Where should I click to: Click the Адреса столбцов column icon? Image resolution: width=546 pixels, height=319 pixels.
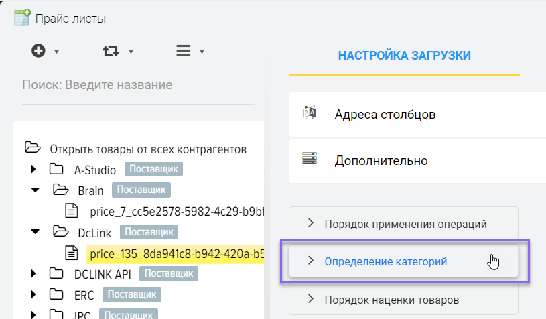(309, 114)
